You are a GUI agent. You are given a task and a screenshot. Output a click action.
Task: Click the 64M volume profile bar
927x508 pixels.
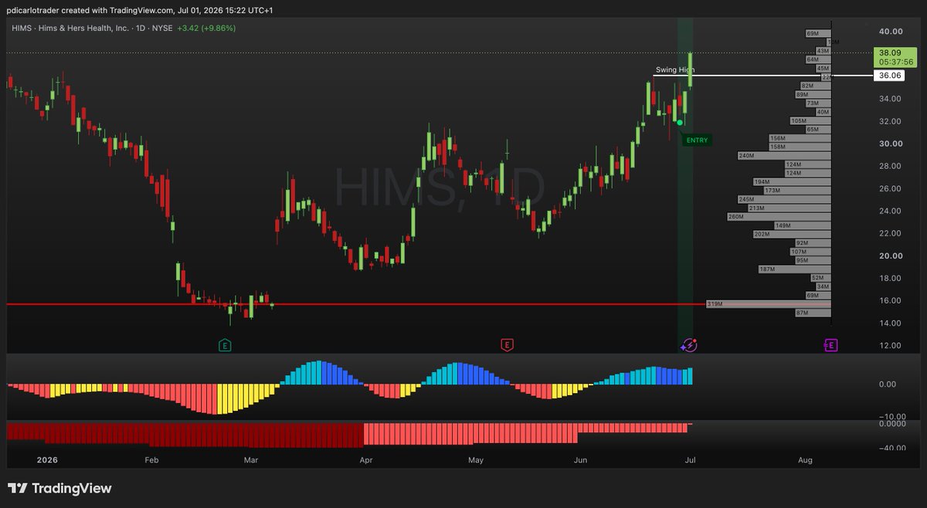[818, 59]
